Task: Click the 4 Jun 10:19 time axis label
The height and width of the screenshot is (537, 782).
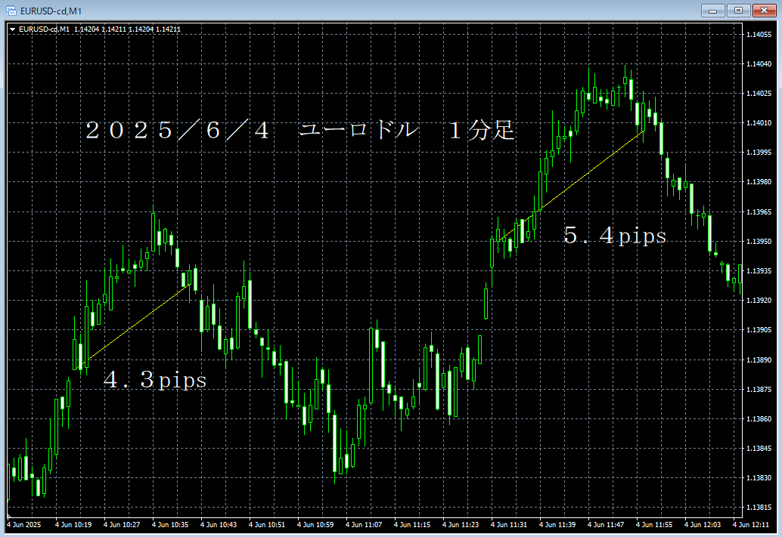Action: point(73,525)
